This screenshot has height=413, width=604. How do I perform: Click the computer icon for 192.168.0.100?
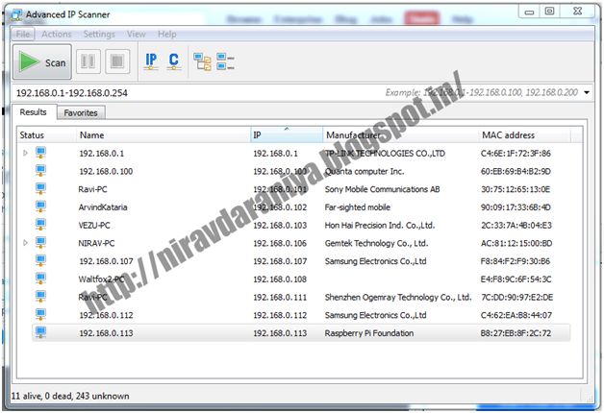[40, 170]
